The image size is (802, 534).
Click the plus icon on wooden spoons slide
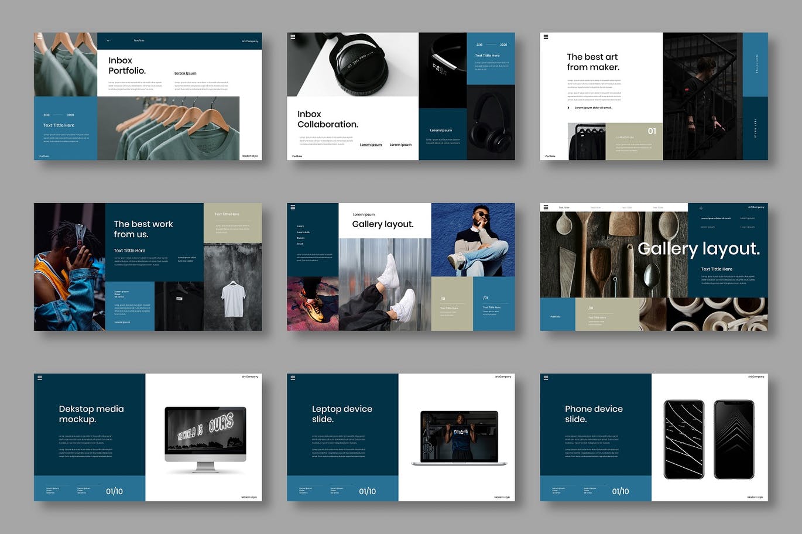click(701, 208)
